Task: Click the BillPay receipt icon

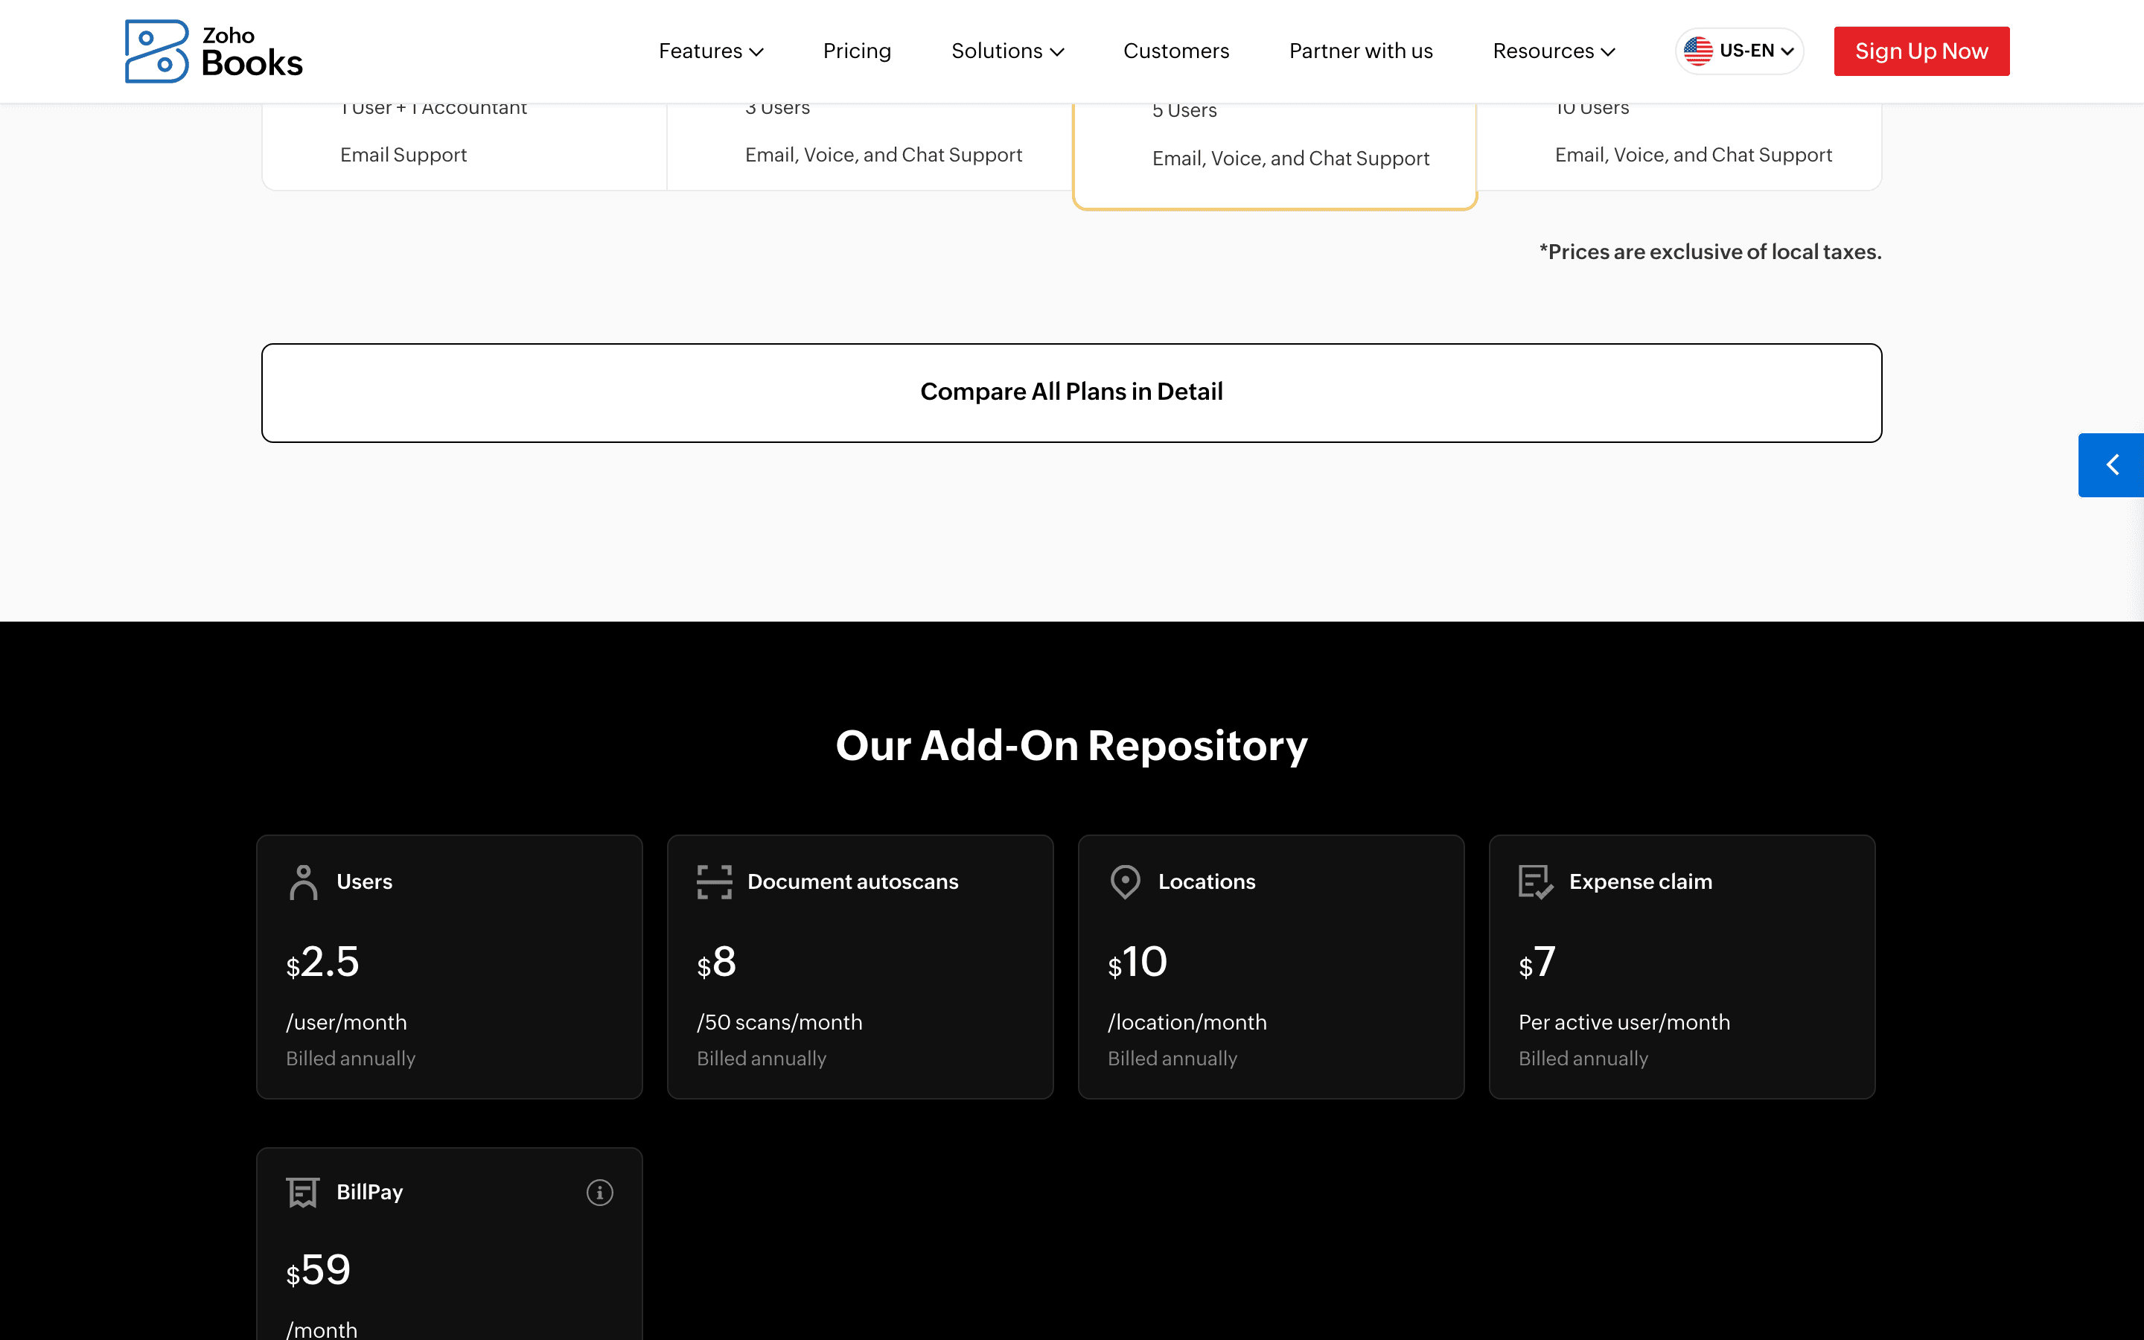Action: point(302,1193)
